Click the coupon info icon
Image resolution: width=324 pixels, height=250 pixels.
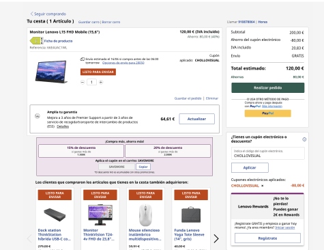(304, 139)
